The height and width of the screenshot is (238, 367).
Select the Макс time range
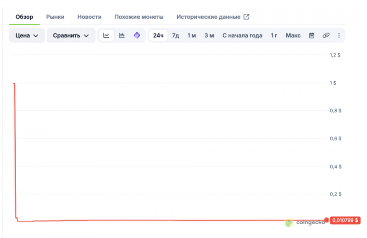coord(293,35)
